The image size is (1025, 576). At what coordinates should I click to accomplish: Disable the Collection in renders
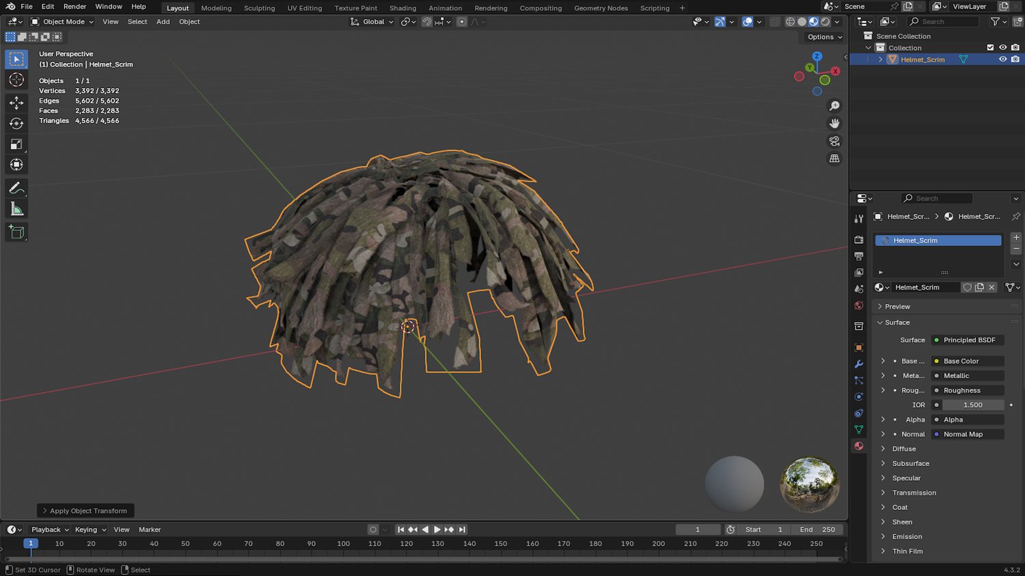[x=1015, y=48]
